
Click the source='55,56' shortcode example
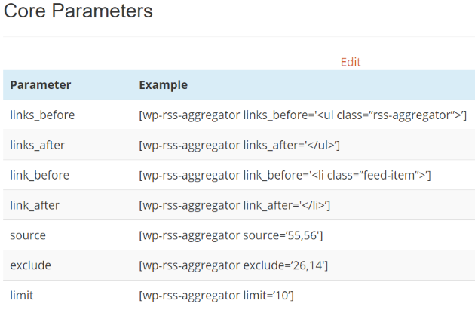point(231,235)
